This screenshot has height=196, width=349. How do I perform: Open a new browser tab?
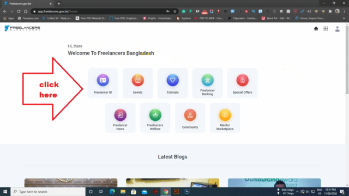(x=59, y=4)
